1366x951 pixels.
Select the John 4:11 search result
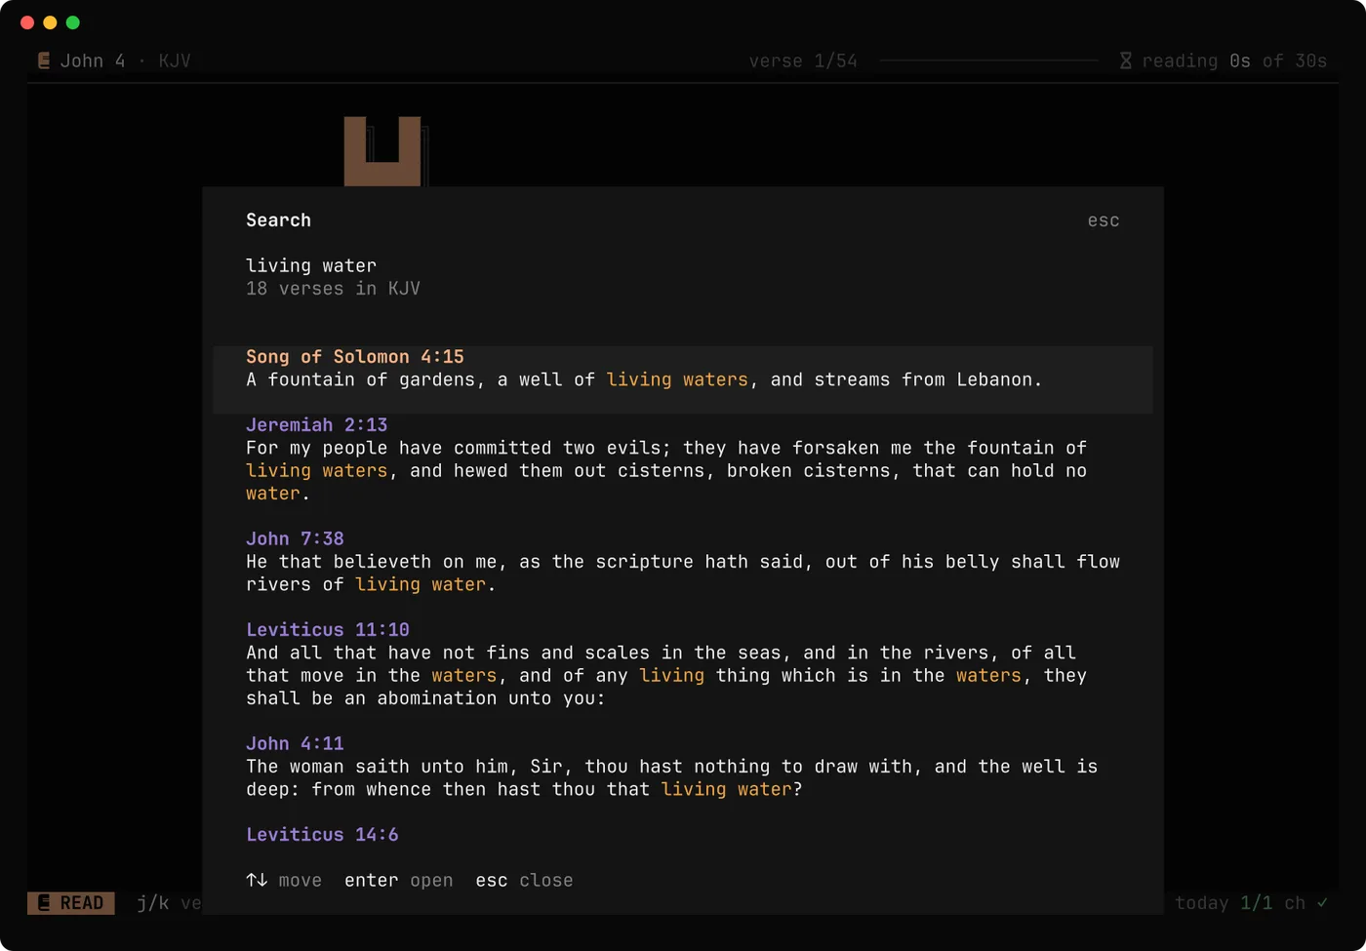click(x=682, y=767)
